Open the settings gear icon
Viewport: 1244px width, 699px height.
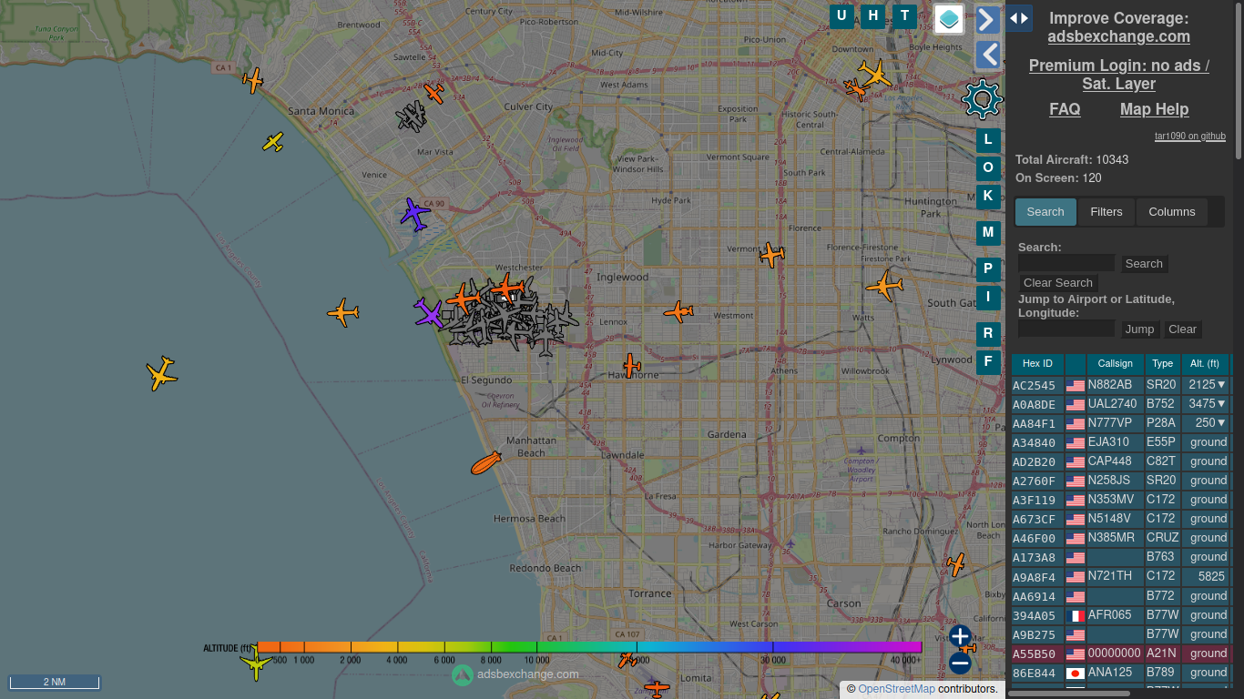pos(982,99)
